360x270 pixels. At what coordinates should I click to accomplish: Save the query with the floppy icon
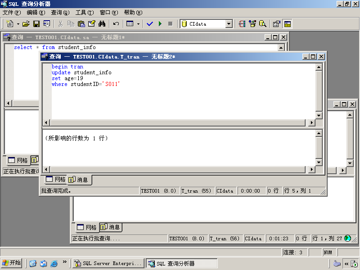36,24
